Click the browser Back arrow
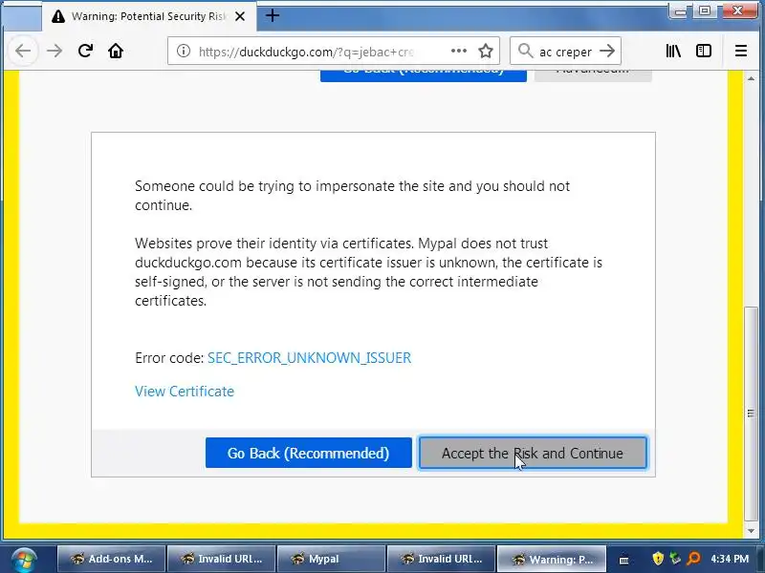The height and width of the screenshot is (573, 765). [23, 51]
